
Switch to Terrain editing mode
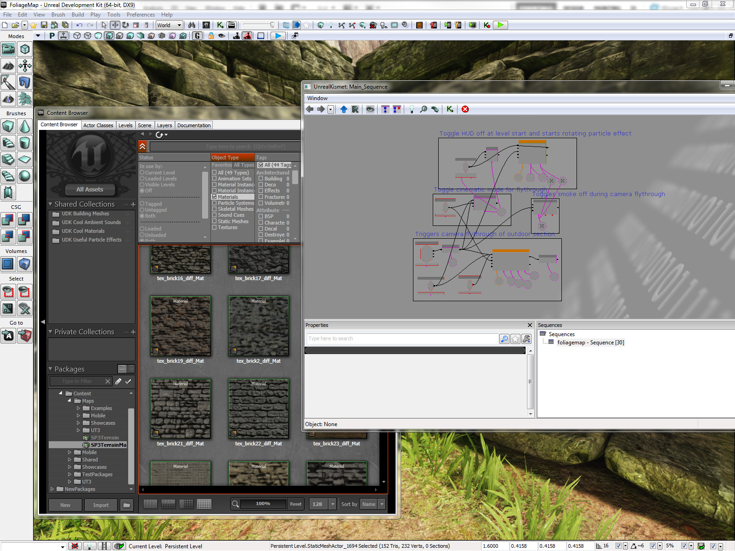(8, 66)
